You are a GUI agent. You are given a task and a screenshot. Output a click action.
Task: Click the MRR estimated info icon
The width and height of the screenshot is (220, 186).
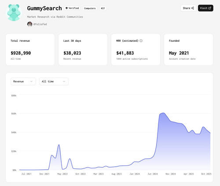tap(141, 41)
